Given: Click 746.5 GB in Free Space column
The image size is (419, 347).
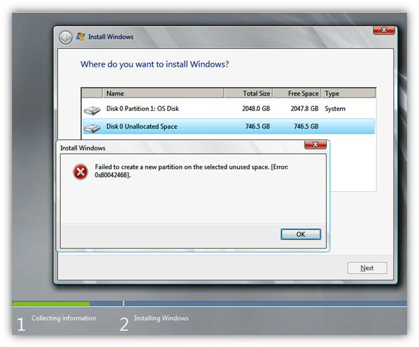Looking at the screenshot, I should coord(306,126).
